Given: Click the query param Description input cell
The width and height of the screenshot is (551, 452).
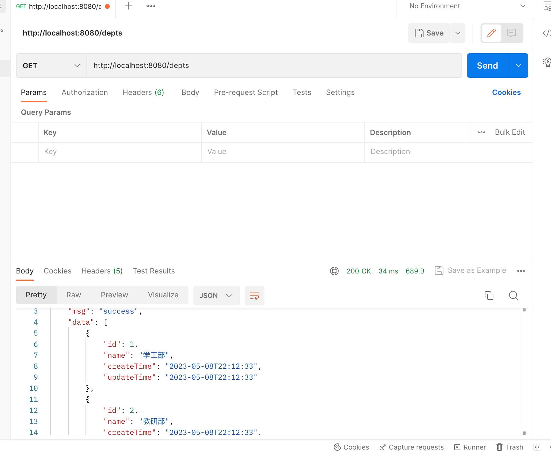Looking at the screenshot, I should point(448,152).
